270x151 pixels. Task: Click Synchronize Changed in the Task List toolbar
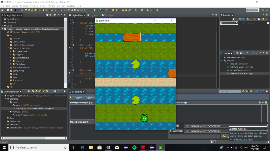click(x=263, y=19)
